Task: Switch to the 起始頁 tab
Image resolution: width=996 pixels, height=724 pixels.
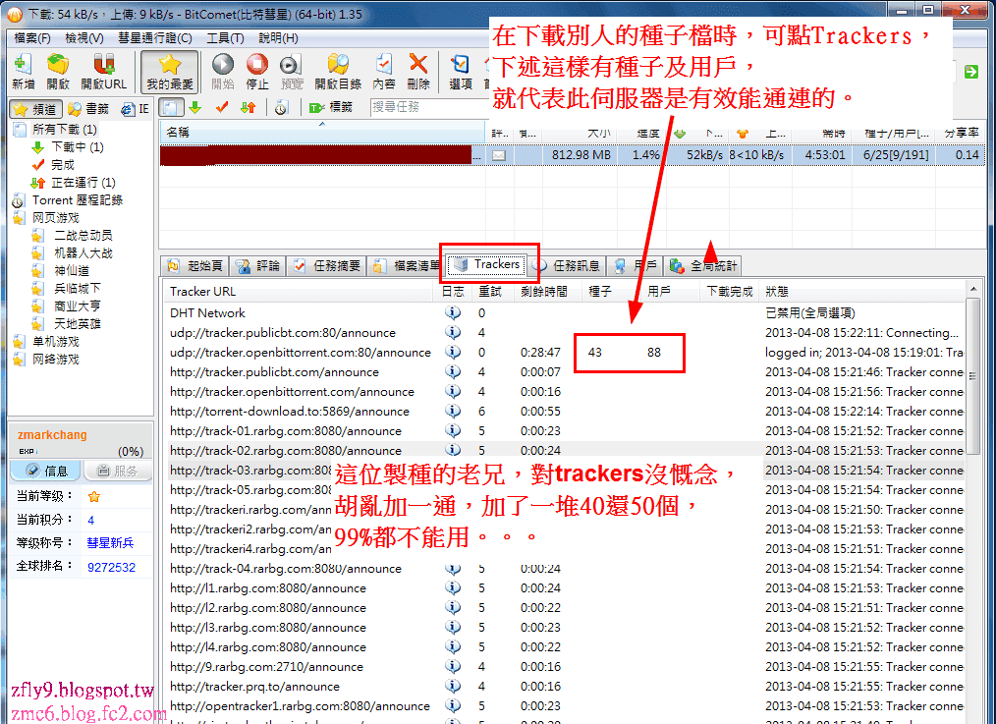Action: (x=195, y=265)
